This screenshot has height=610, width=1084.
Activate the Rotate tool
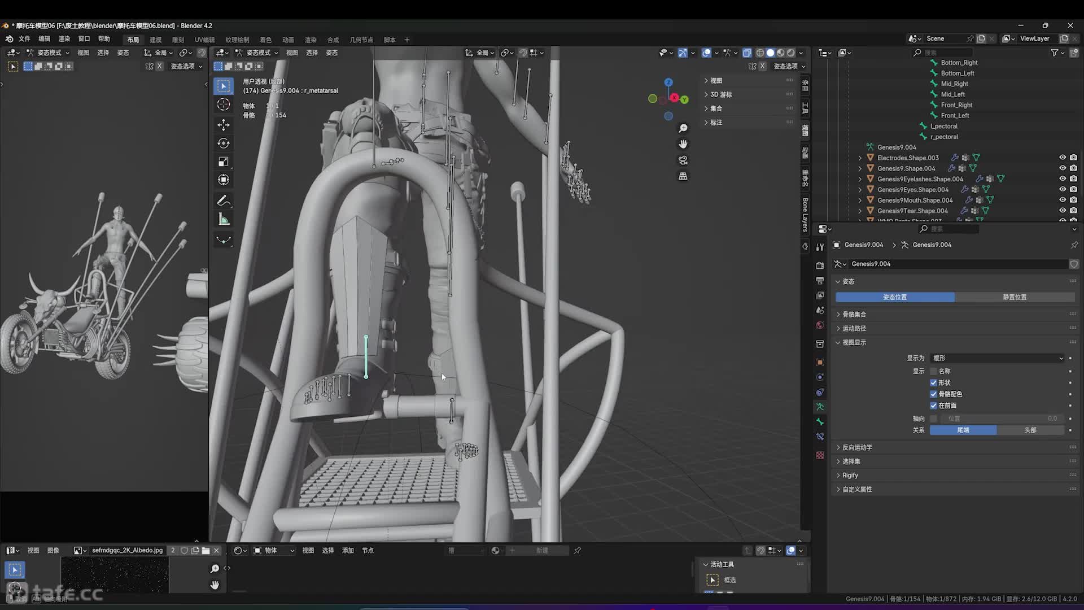click(224, 143)
